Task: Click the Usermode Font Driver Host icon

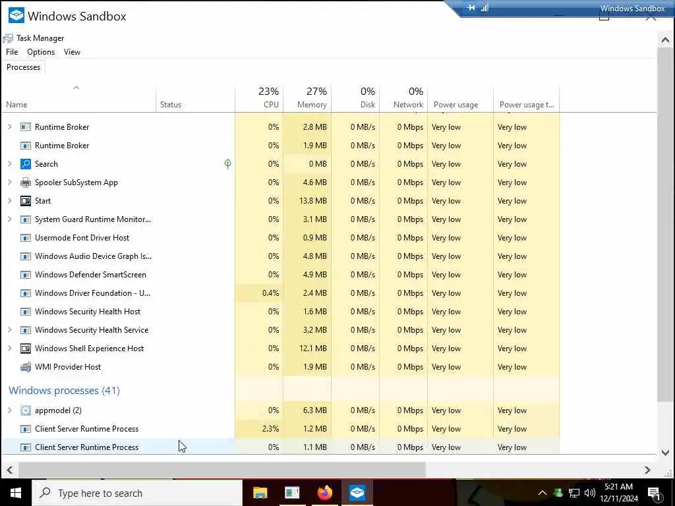Action: click(x=26, y=238)
